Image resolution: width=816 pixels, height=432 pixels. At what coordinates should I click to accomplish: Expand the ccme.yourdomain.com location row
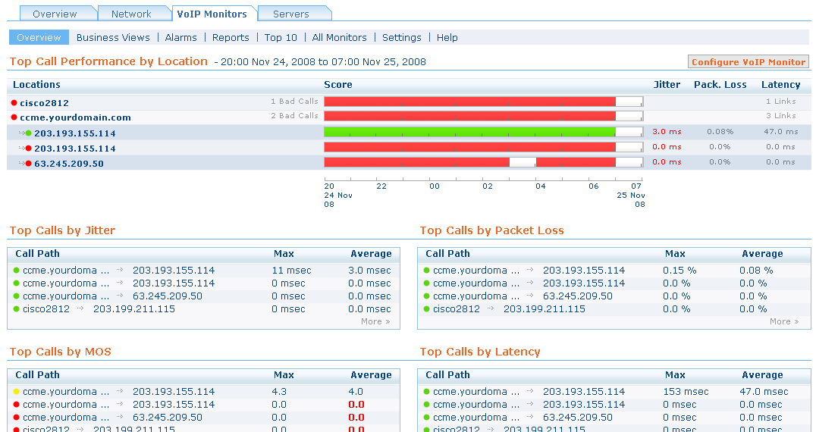[x=75, y=117]
